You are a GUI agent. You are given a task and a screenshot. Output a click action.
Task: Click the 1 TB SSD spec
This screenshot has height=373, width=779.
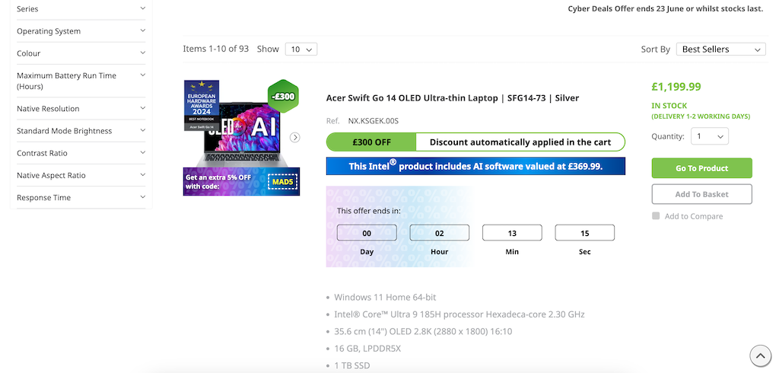(x=351, y=365)
